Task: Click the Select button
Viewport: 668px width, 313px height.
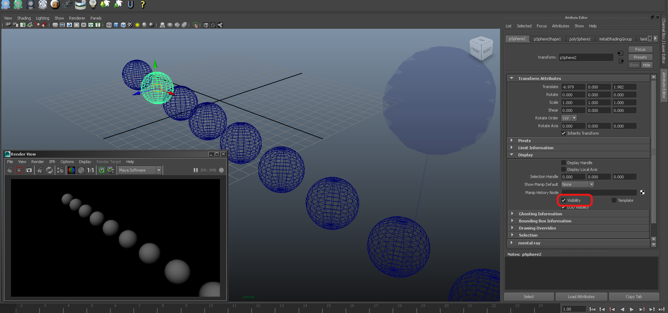Action: (x=529, y=297)
